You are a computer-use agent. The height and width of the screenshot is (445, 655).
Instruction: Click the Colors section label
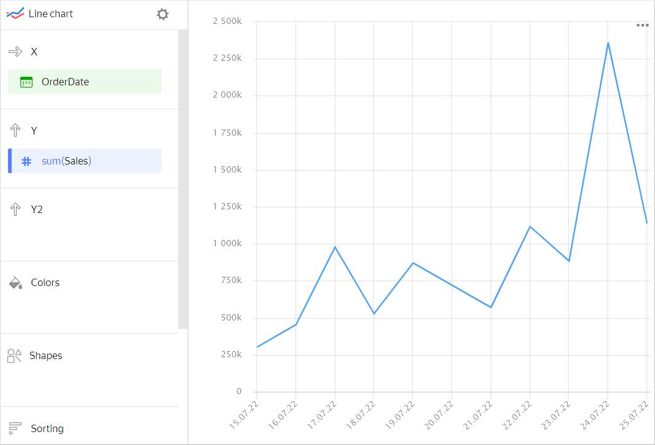tap(45, 283)
